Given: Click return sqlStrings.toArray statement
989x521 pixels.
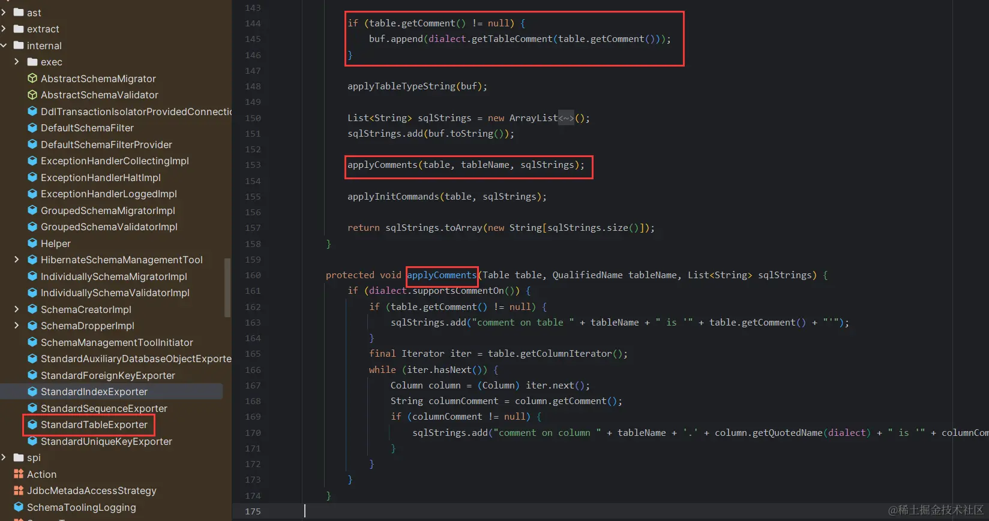Looking at the screenshot, I should 501,228.
